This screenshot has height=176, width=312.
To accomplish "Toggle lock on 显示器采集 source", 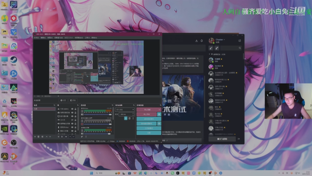I will pyautogui.click(x=75, y=116).
